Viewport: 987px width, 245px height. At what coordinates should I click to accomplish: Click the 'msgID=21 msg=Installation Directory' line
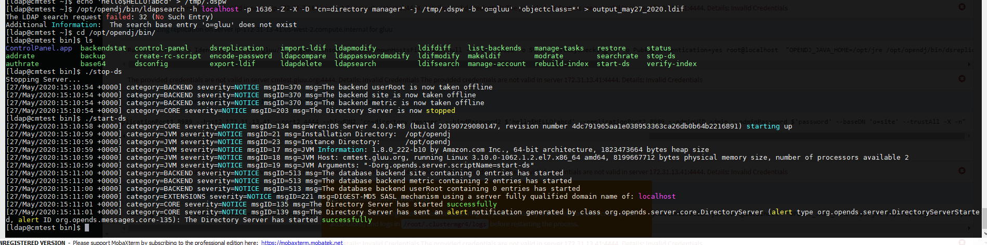(228, 134)
